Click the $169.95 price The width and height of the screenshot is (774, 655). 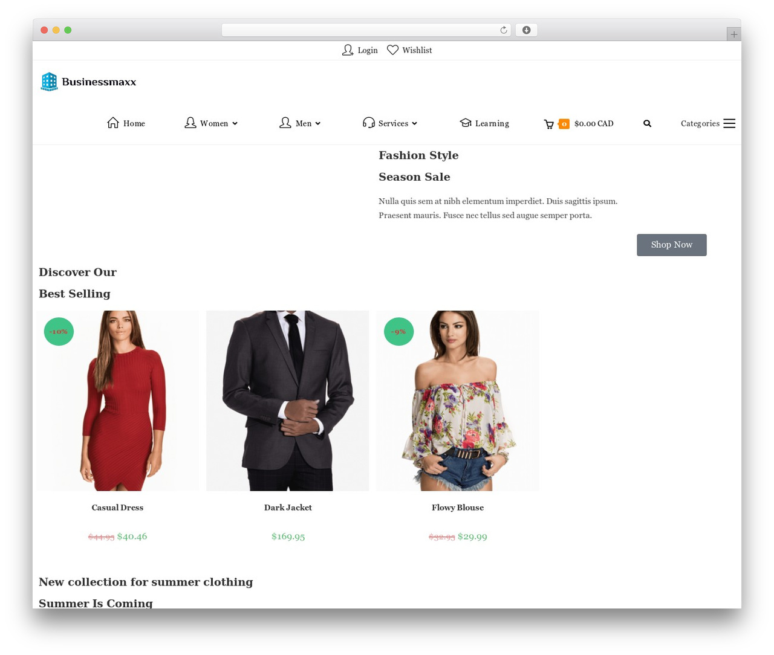pyautogui.click(x=288, y=536)
